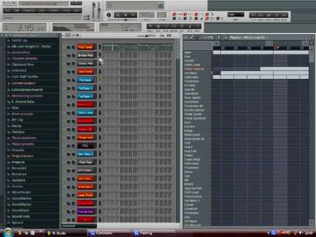
Task: Open the Edit menu
Action: pos(16,11)
